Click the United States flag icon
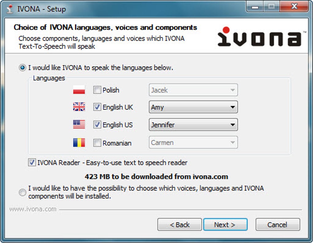313x243 pixels. click(x=79, y=125)
